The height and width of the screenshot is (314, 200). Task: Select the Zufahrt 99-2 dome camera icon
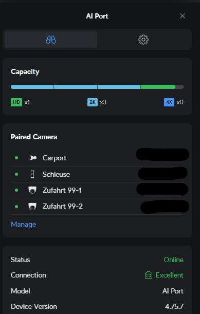[32, 206]
